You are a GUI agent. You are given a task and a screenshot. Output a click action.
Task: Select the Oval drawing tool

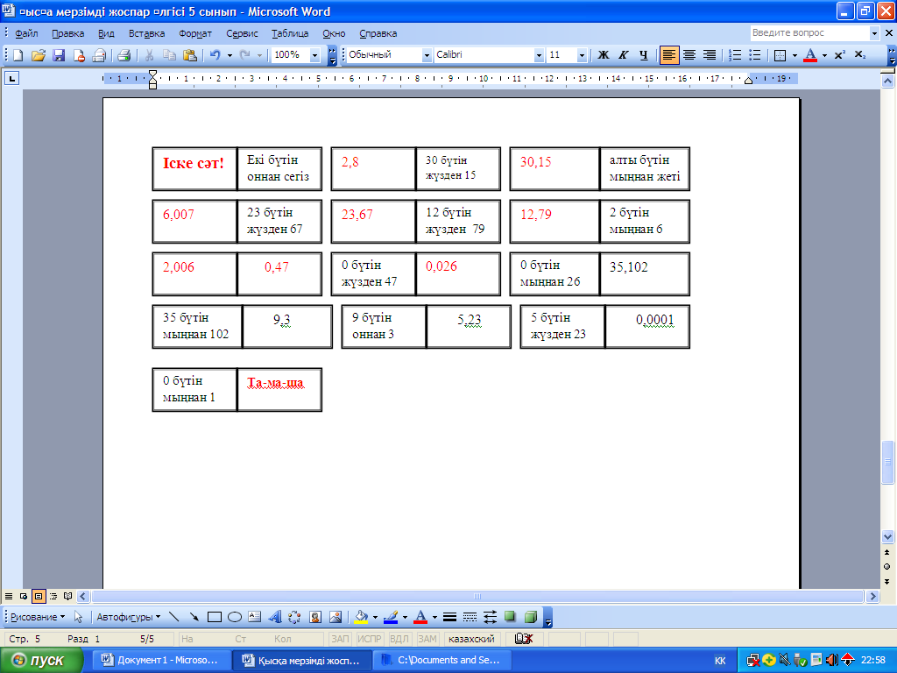tap(235, 617)
